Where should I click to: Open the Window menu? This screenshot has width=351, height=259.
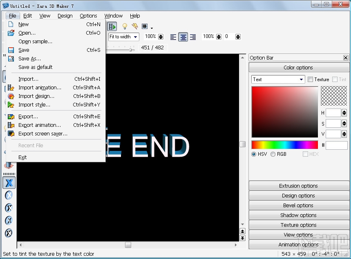(113, 16)
